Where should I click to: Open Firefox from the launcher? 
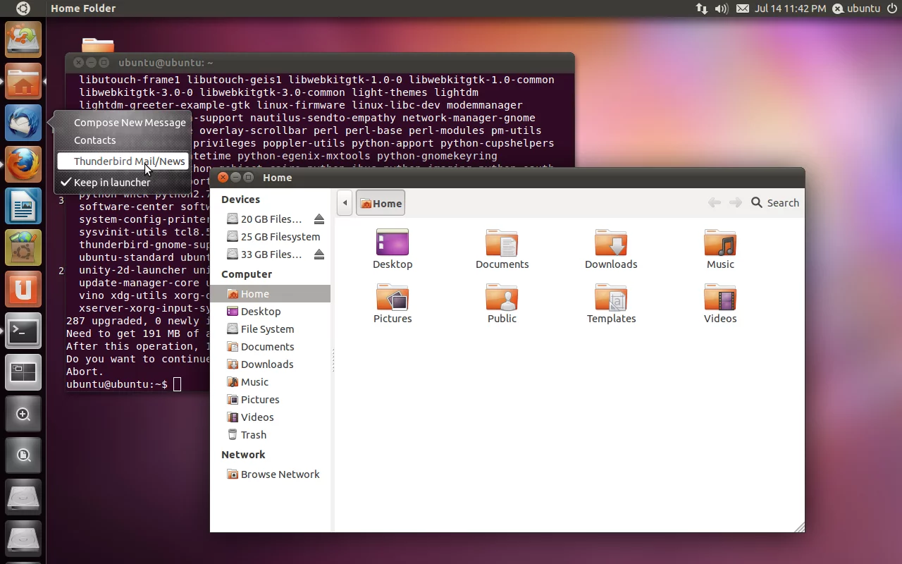(23, 164)
